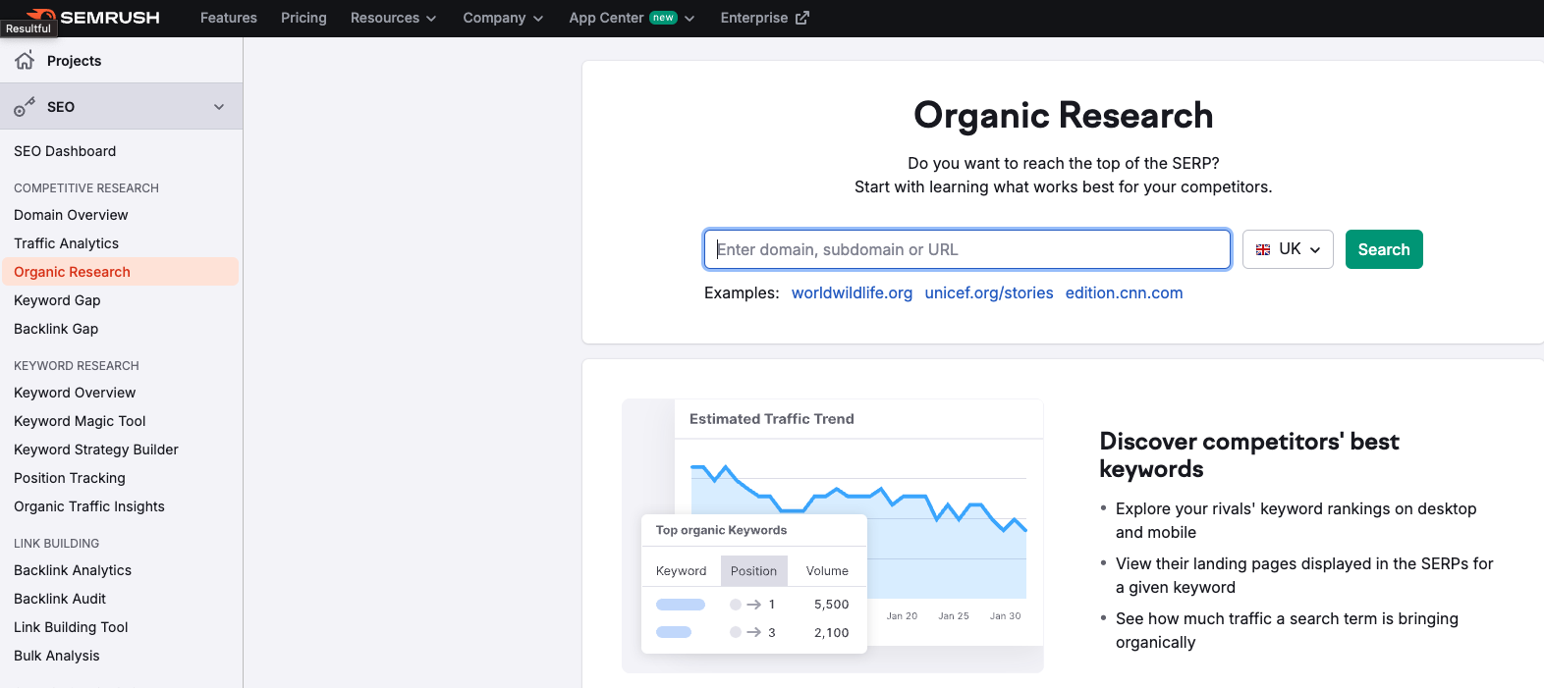Collapse the SEO sidebar section chevron
Image resolution: width=1544 pixels, height=688 pixels.
(x=219, y=107)
